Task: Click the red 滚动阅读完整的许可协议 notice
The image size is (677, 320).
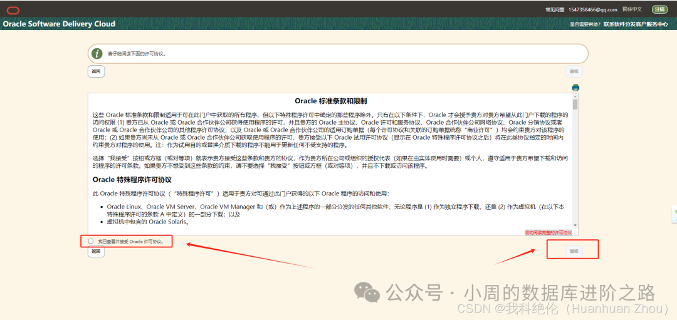Action: (x=548, y=232)
